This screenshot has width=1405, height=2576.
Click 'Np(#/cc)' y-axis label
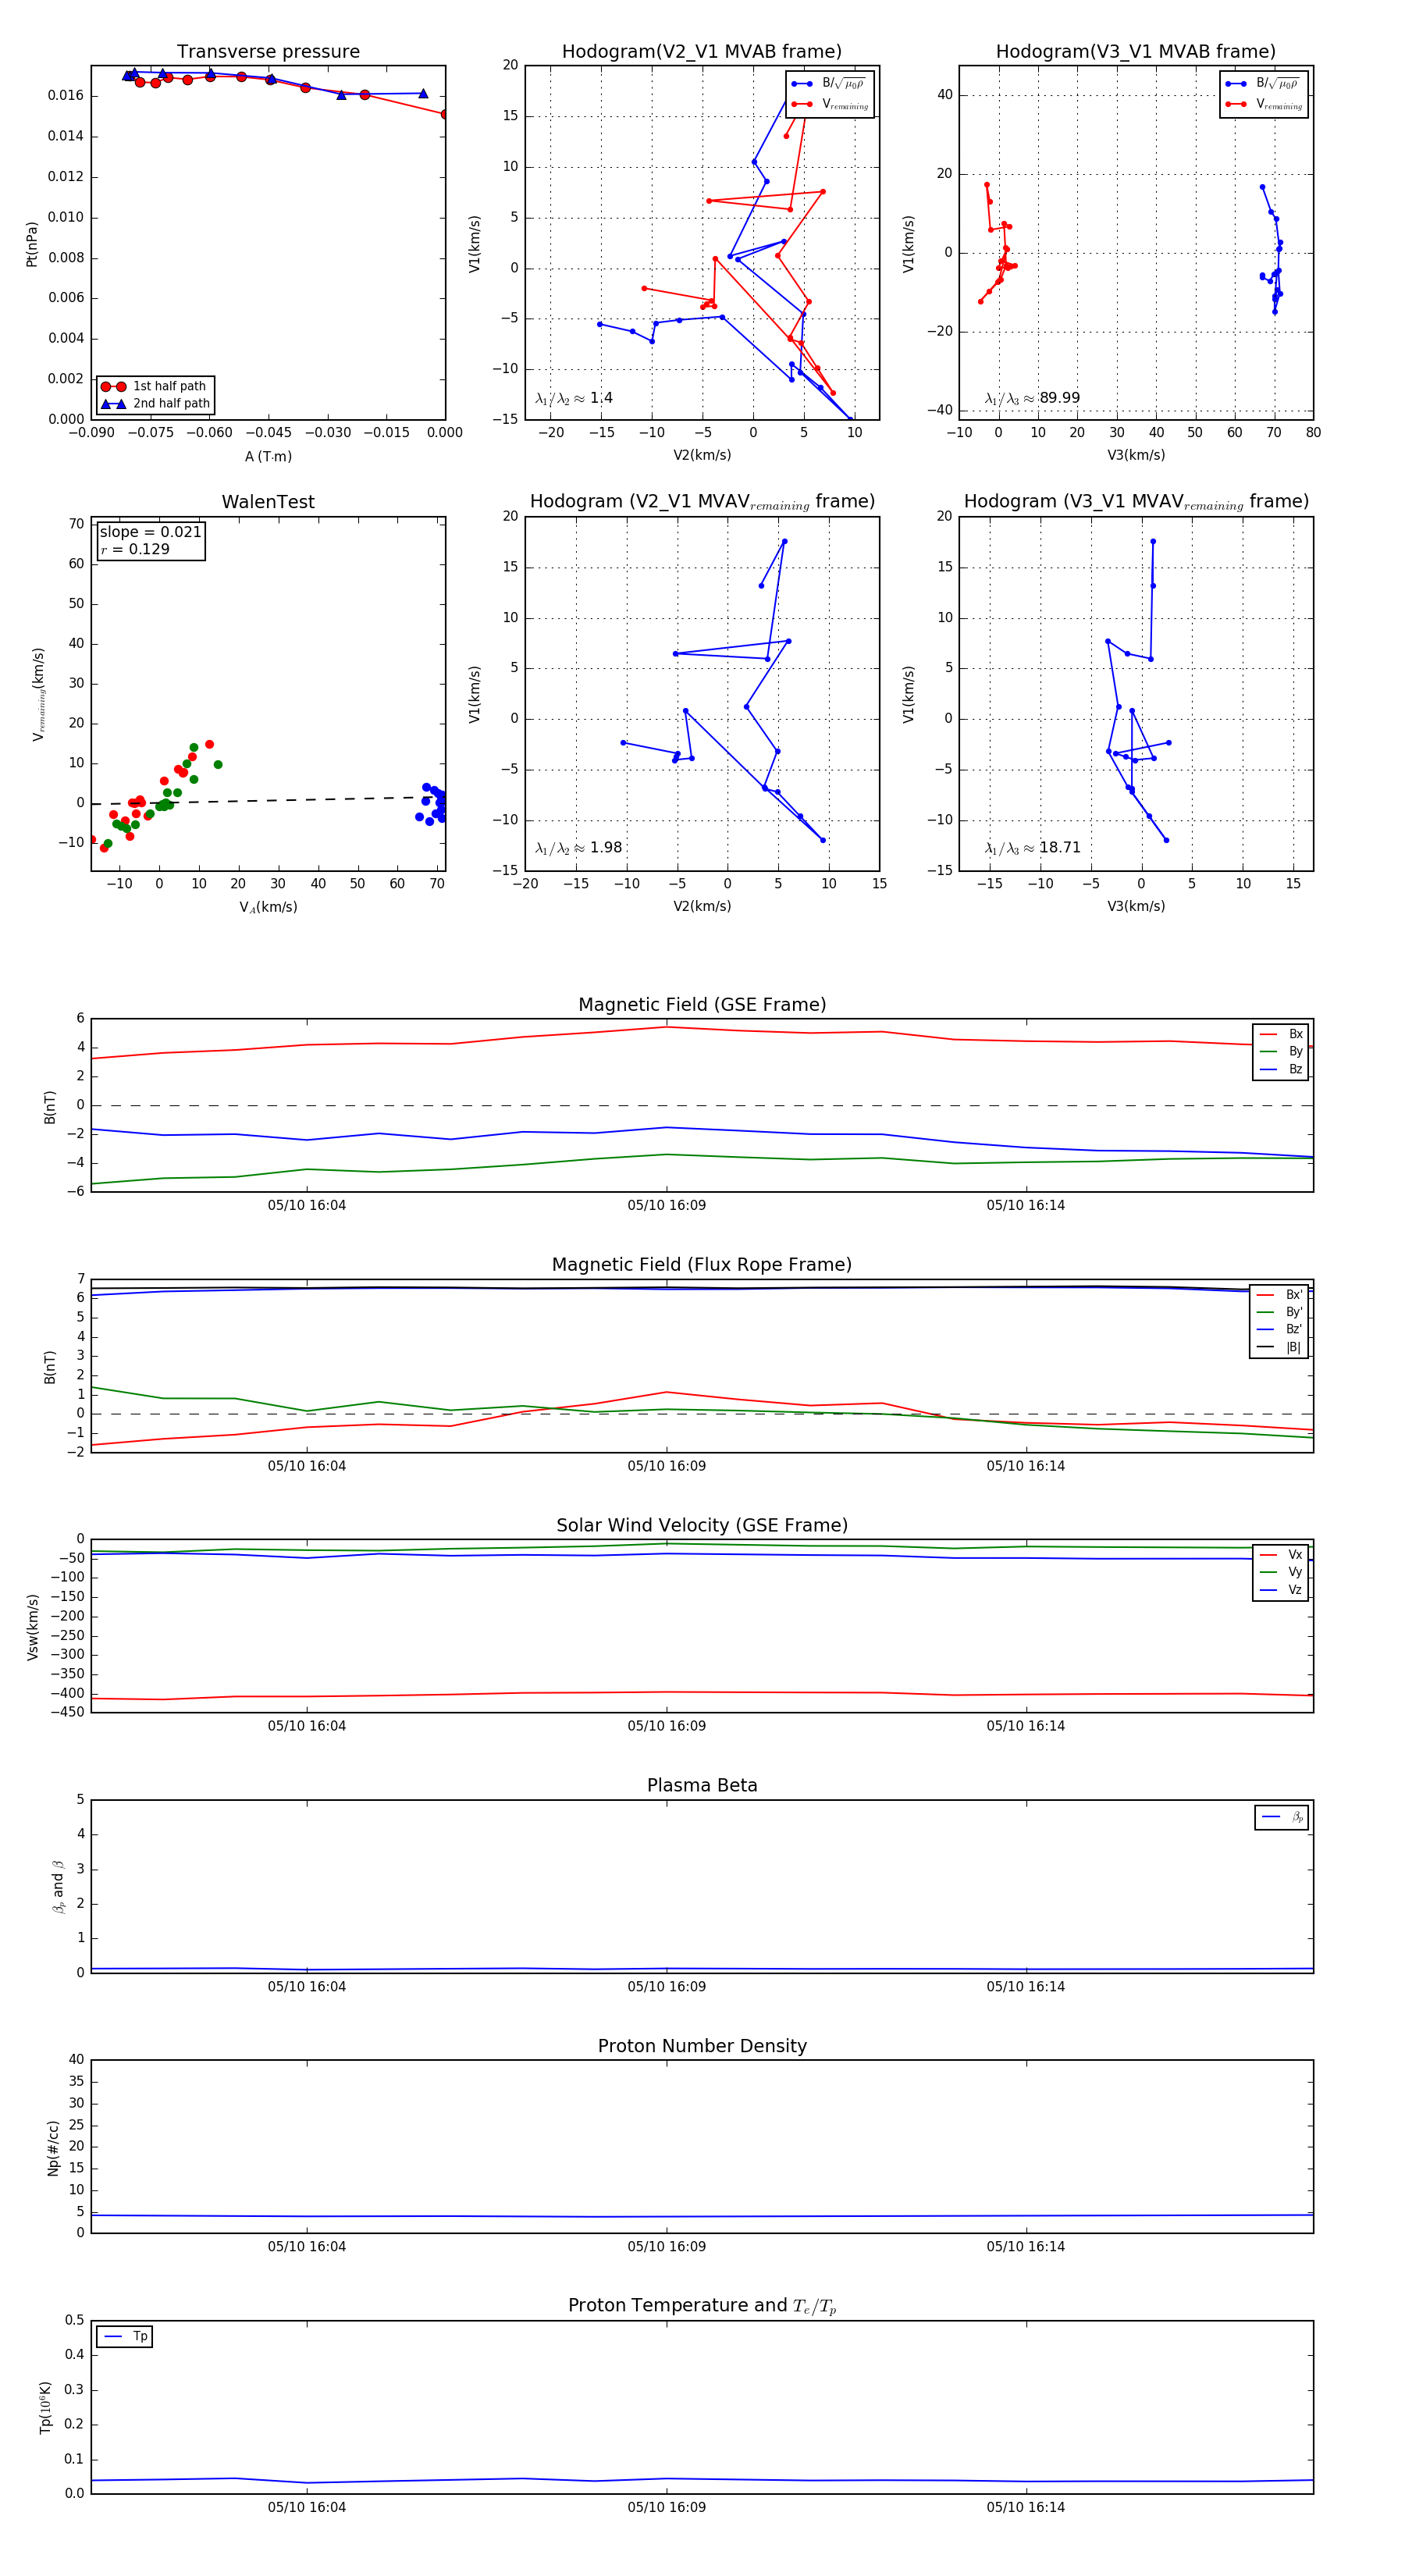click(x=53, y=2147)
